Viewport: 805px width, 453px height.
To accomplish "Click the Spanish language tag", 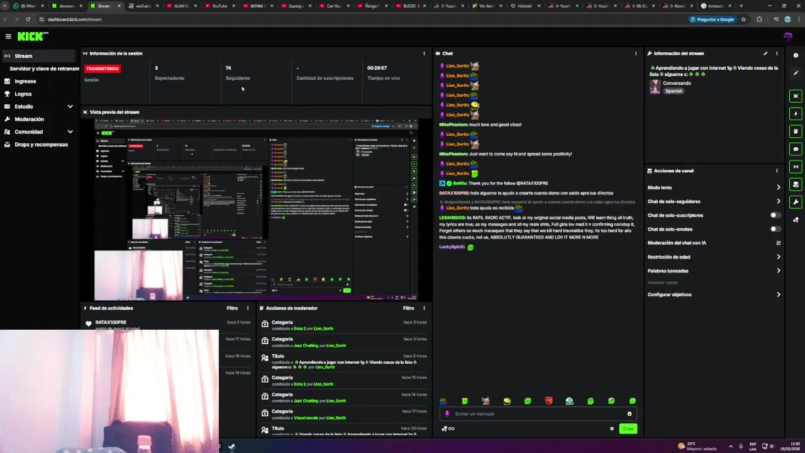I will tap(674, 91).
